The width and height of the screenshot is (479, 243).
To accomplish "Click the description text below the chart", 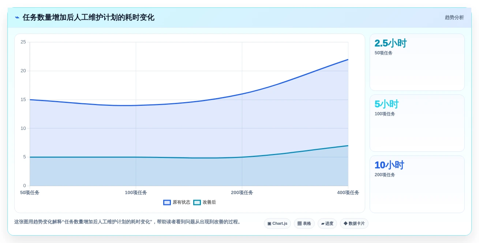I will pyautogui.click(x=128, y=222).
